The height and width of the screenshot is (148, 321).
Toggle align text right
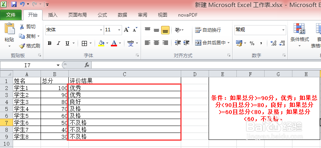tap(165, 43)
